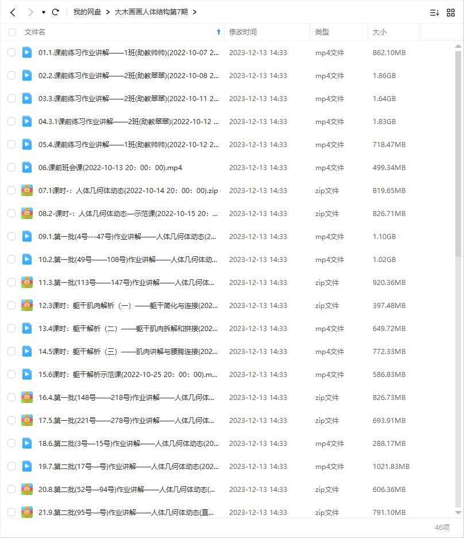Viewport: 464px width, 538px height.
Task: Click the refresh icon
Action: (56, 12)
